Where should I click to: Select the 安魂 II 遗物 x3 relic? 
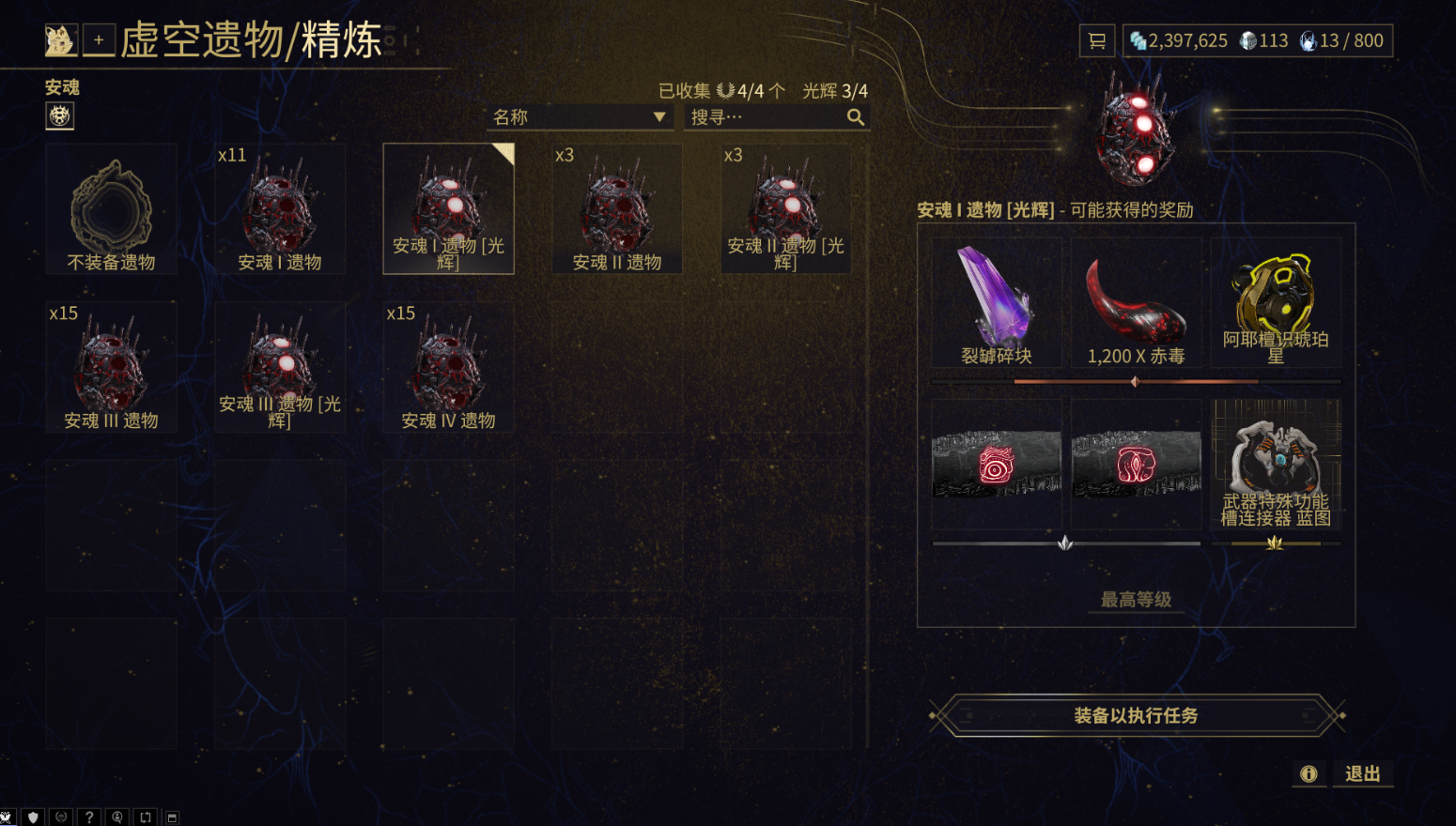(617, 208)
